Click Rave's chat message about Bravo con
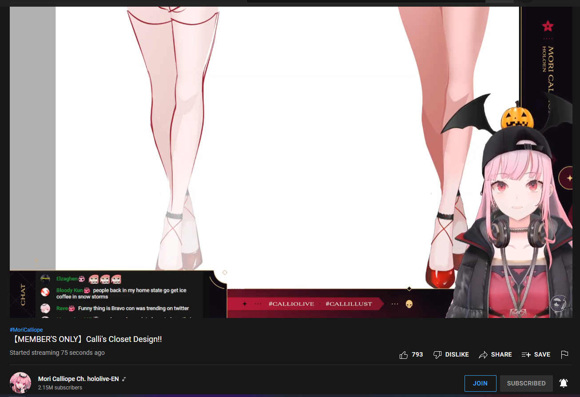 (x=134, y=308)
